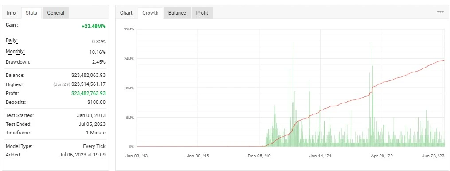Open the Profit chart tab
The height and width of the screenshot is (171, 450).
click(202, 13)
